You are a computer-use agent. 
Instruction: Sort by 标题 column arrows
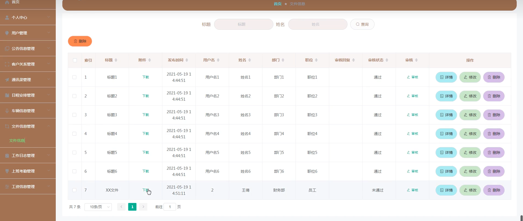pos(116,60)
